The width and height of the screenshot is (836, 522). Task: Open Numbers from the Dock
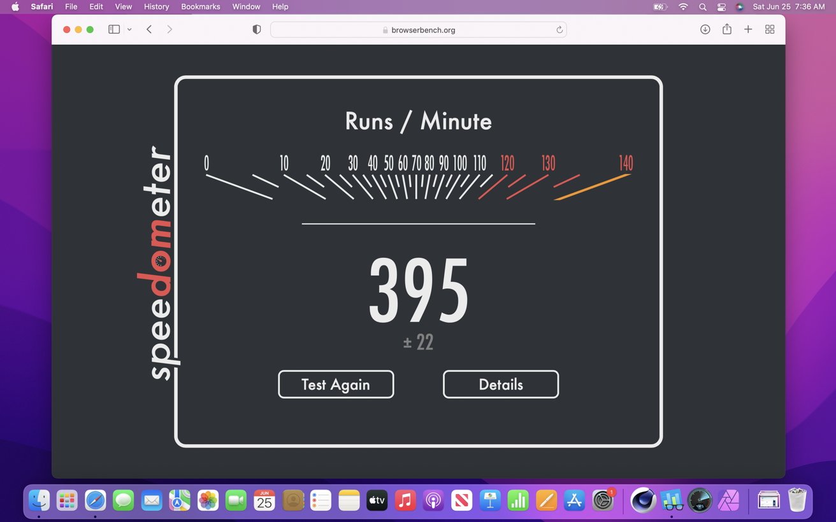click(x=518, y=500)
